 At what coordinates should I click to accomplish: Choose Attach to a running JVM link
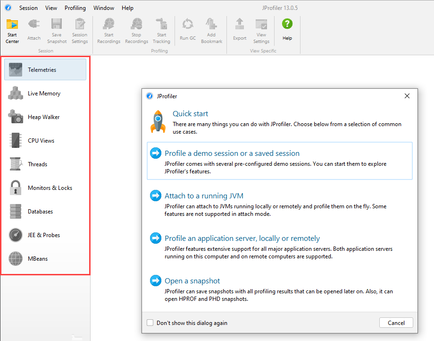[204, 196]
